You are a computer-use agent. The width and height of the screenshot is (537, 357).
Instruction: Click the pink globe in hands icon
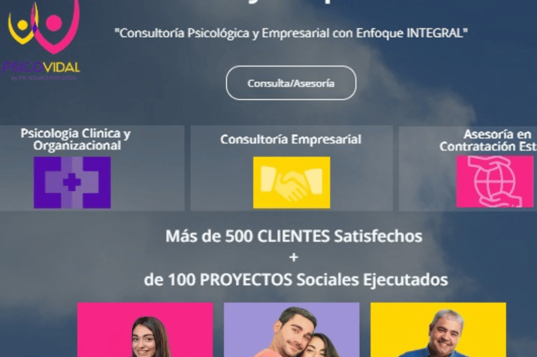(495, 181)
